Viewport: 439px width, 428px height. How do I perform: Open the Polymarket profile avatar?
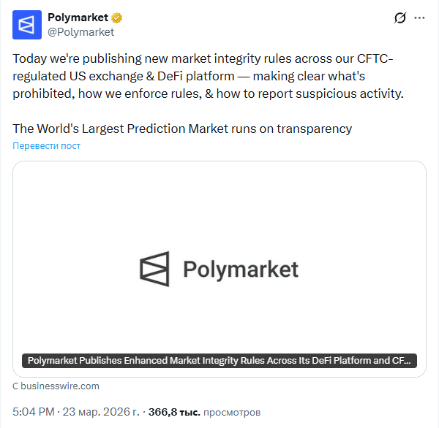pos(27,24)
